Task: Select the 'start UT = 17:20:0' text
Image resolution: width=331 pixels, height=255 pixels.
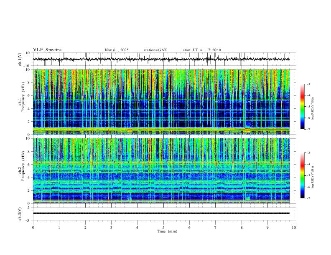Action: (202, 50)
